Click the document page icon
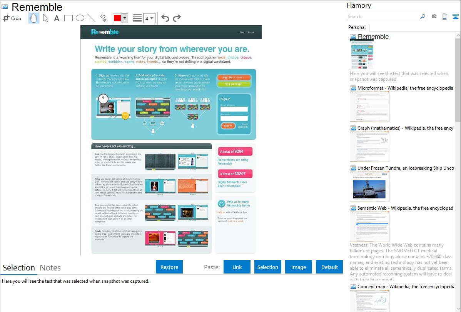Image resolution: width=461 pixels, height=312 pixels. tap(445, 17)
